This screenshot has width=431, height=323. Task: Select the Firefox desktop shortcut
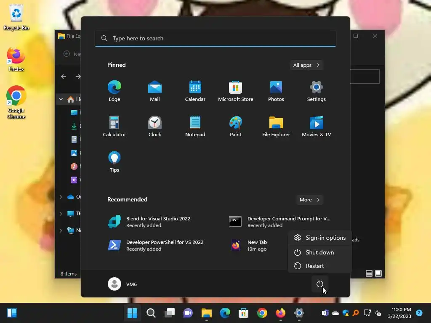pos(16,59)
